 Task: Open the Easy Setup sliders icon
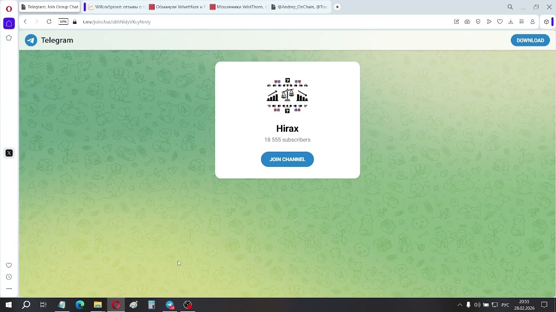pyautogui.click(x=522, y=22)
